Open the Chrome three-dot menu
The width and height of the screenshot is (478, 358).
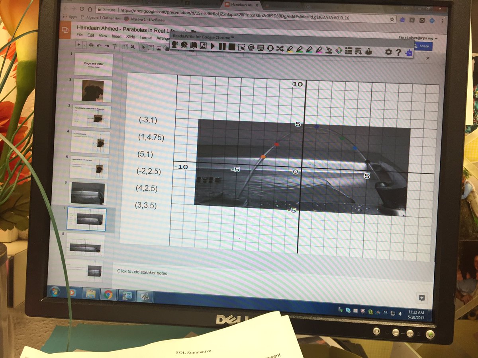tap(443, 20)
